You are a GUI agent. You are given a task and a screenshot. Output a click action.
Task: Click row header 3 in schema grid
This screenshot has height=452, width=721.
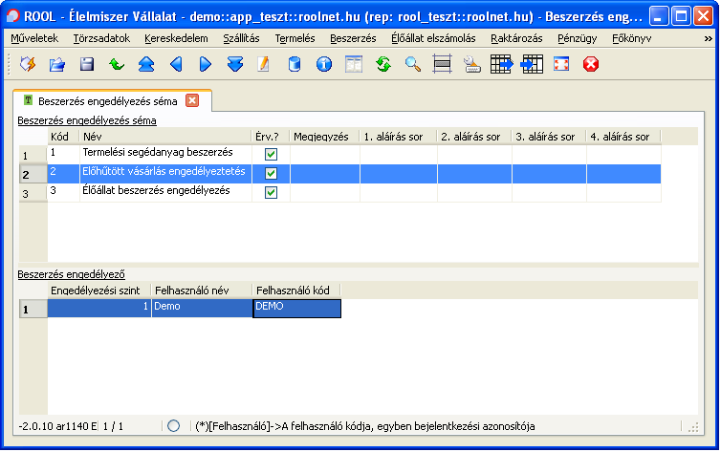pos(33,193)
